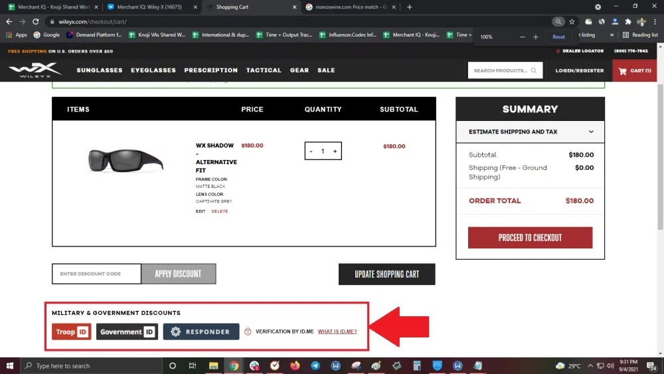This screenshot has height=374, width=664.
Task: Open Dealer Locator with pin icon
Action: [559, 51]
